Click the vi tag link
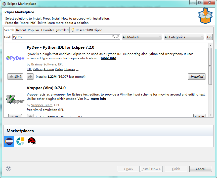Image resolution: width=217 pixels, height=178 pixels. (40, 110)
